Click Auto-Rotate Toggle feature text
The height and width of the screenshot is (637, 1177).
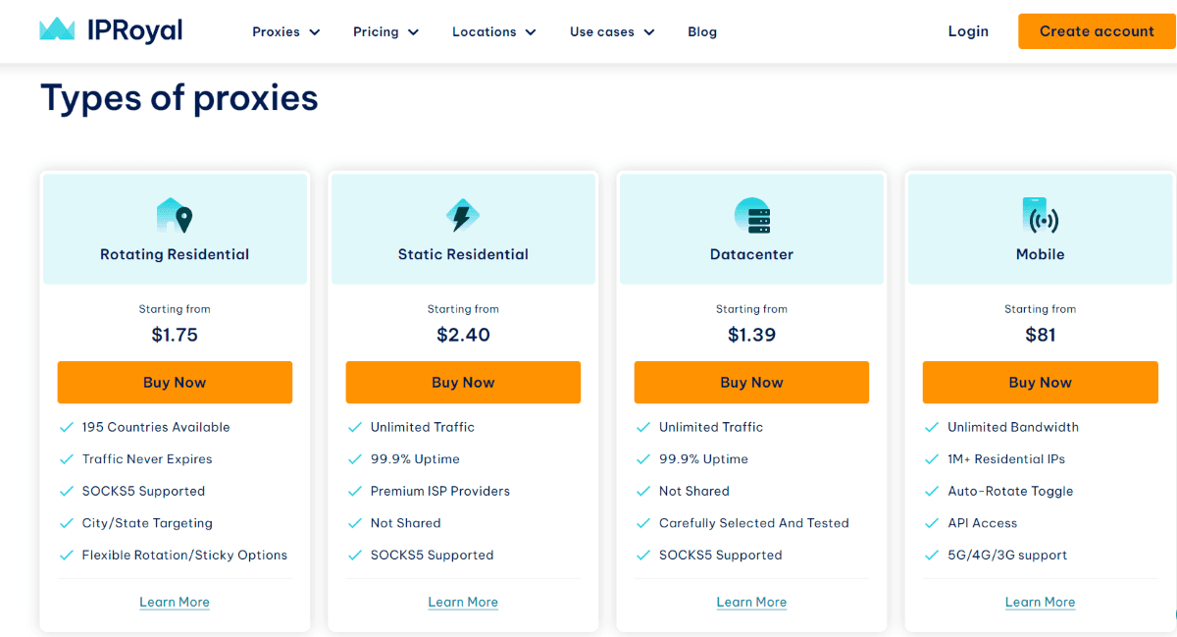(x=1010, y=491)
